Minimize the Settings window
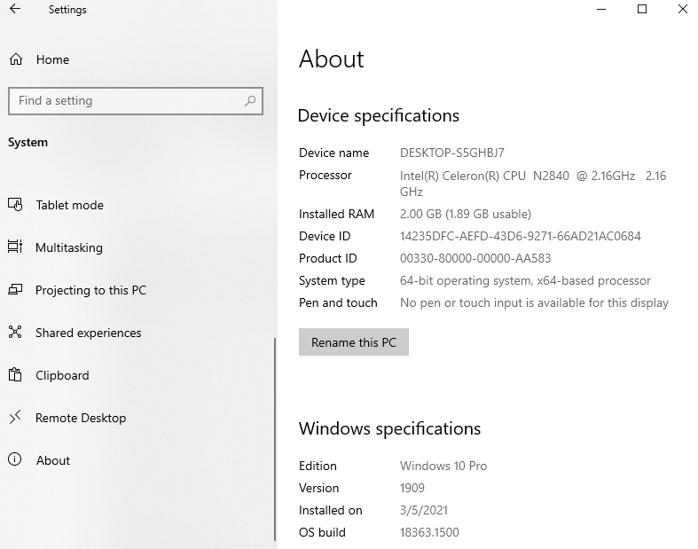This screenshot has width=698, height=549. [x=601, y=10]
